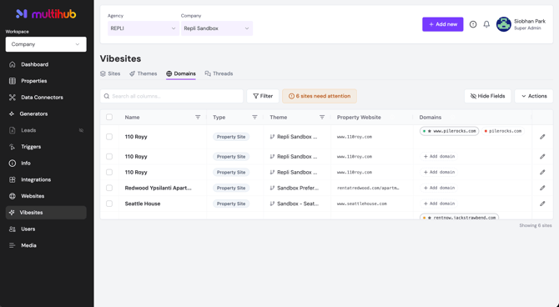The height and width of the screenshot is (307, 559).
Task: Expand the Workspace Company dropdown
Action: 46,44
